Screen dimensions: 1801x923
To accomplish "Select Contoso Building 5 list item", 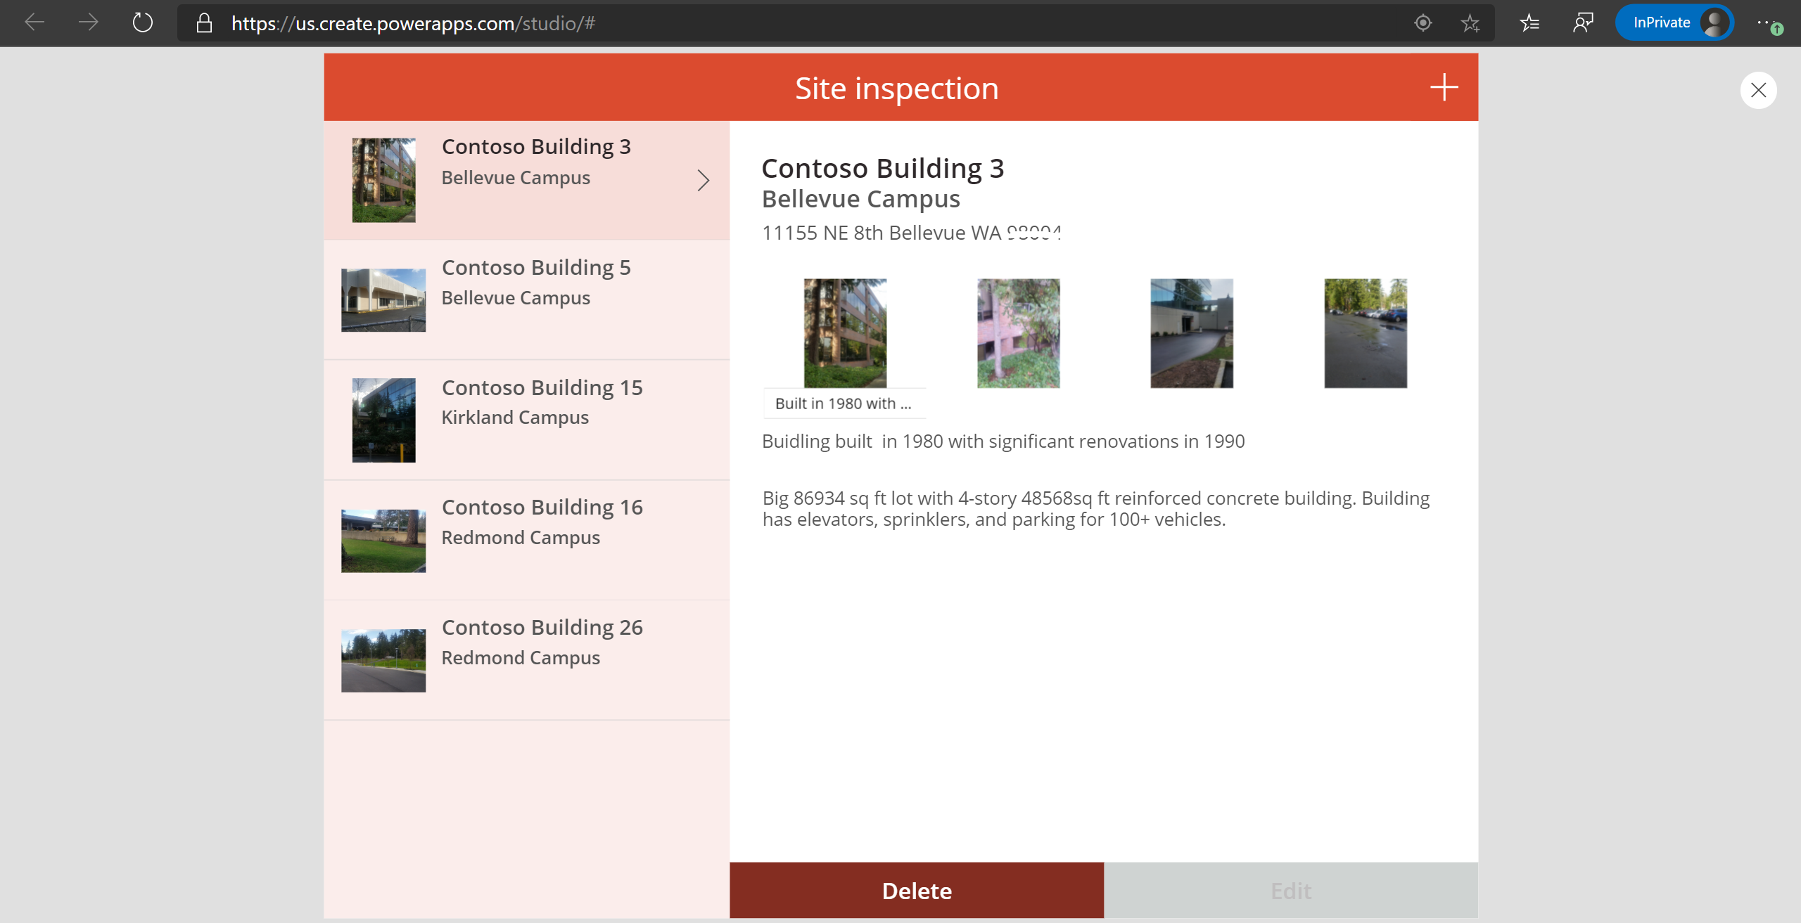I will [x=527, y=300].
